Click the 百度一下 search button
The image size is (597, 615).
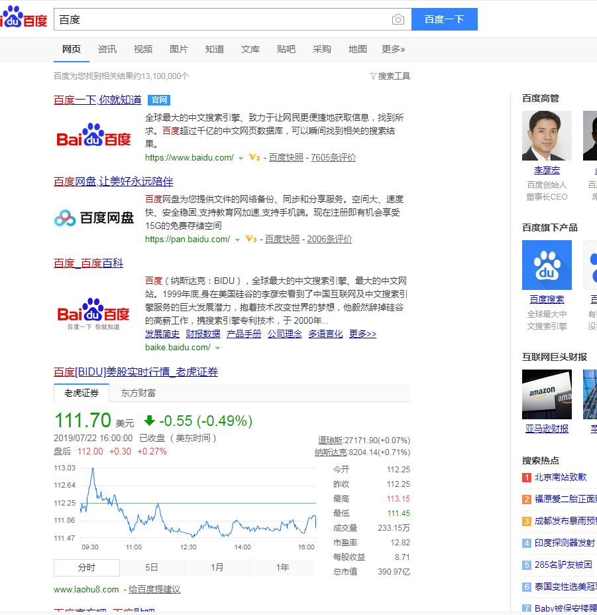click(444, 19)
